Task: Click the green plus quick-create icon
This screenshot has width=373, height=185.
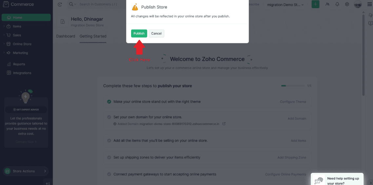Action: 315,4
